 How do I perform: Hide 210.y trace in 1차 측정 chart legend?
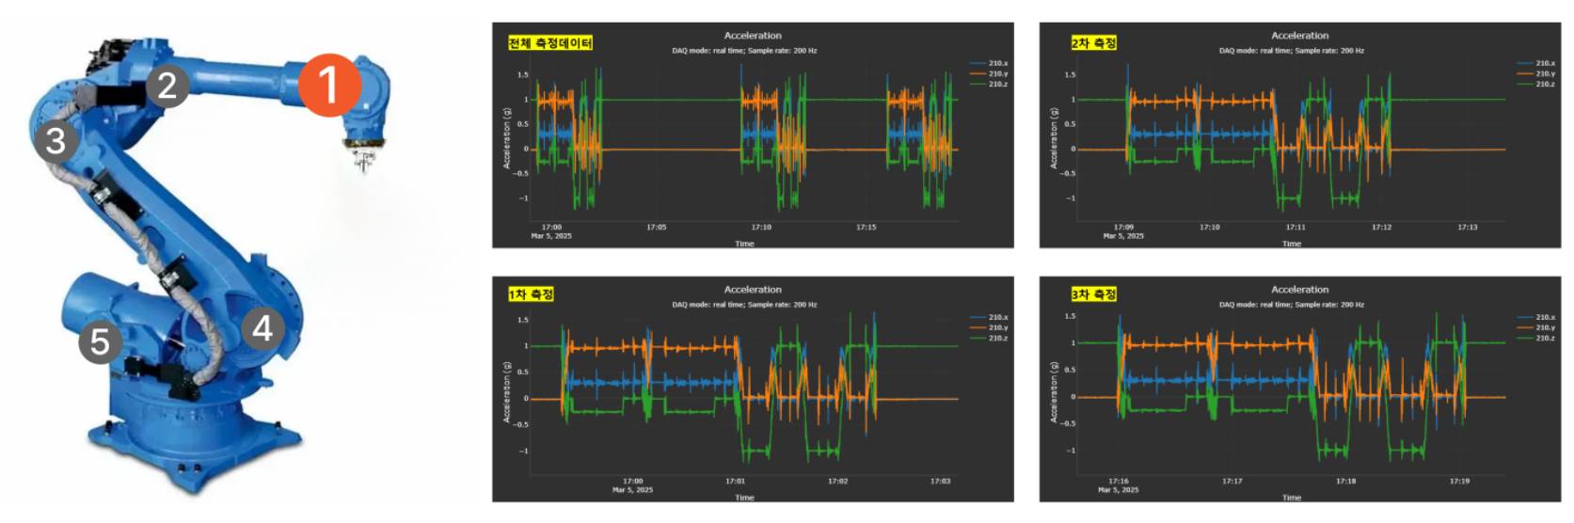996,327
